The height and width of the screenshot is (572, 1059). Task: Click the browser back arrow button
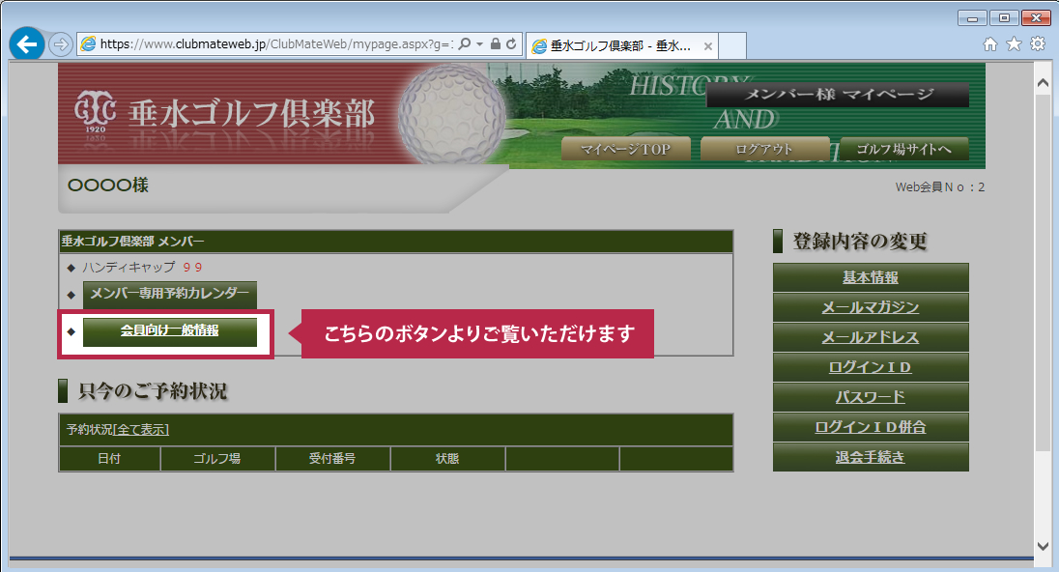point(27,44)
